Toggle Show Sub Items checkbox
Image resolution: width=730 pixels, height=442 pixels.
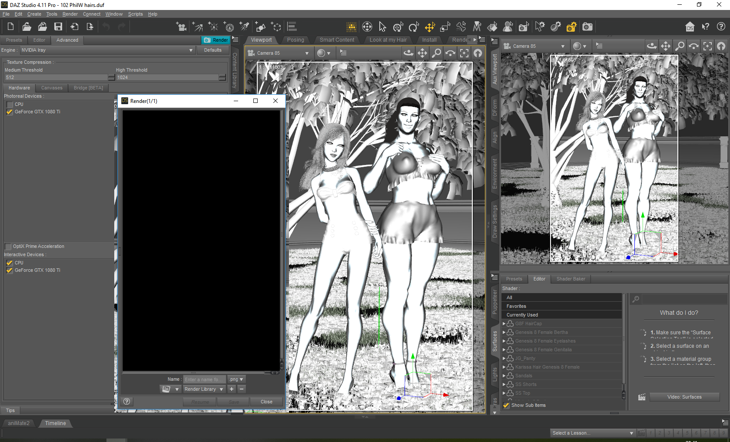click(x=506, y=406)
